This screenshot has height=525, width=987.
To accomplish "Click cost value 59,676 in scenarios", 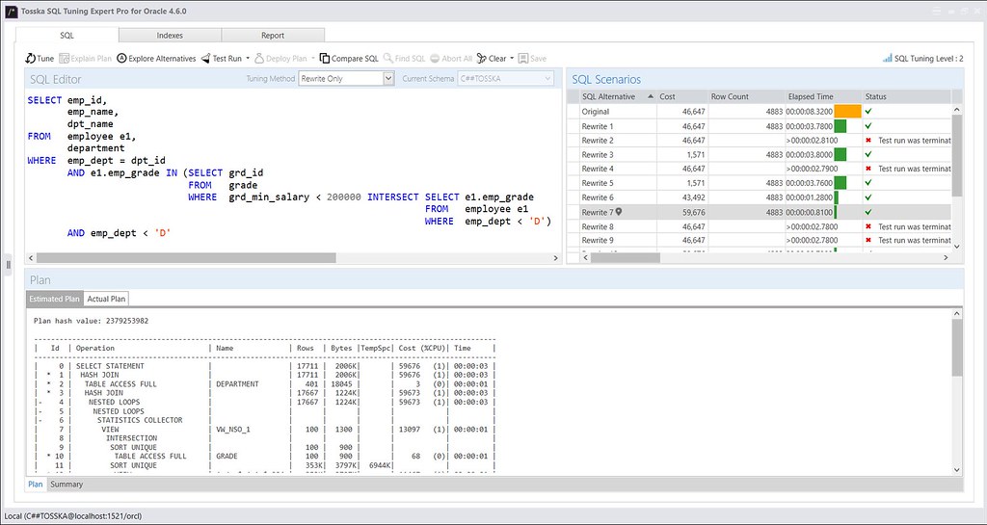I will click(693, 213).
